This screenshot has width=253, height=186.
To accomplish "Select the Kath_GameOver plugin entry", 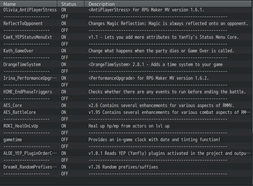I will 19,51.
